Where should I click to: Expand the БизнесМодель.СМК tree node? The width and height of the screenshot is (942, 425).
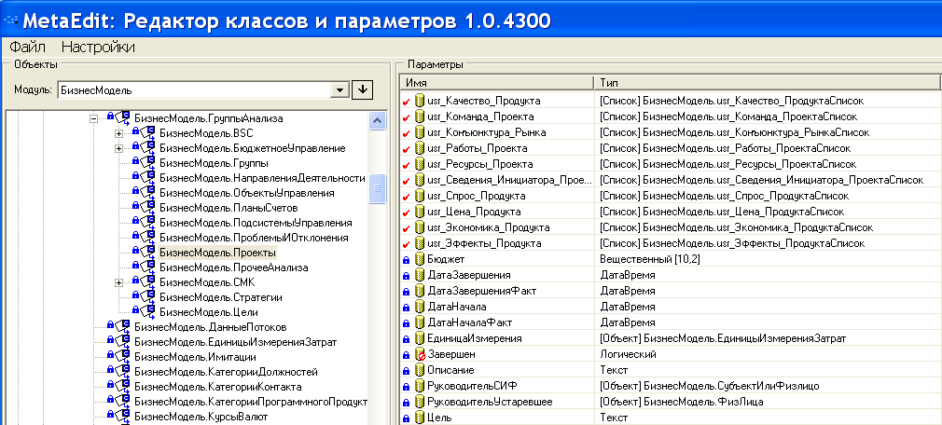pos(118,282)
